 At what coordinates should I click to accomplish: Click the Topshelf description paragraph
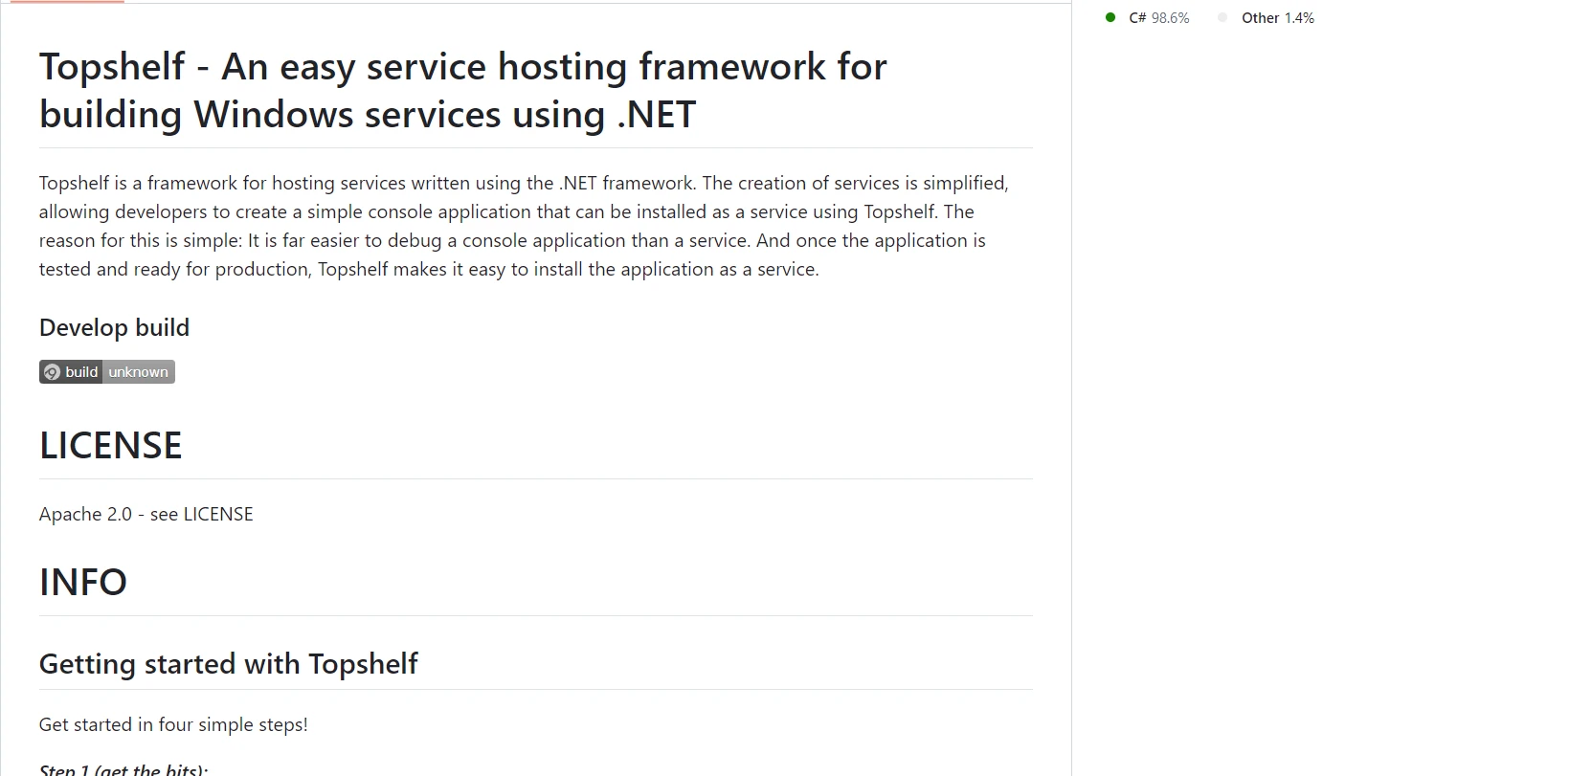(524, 226)
